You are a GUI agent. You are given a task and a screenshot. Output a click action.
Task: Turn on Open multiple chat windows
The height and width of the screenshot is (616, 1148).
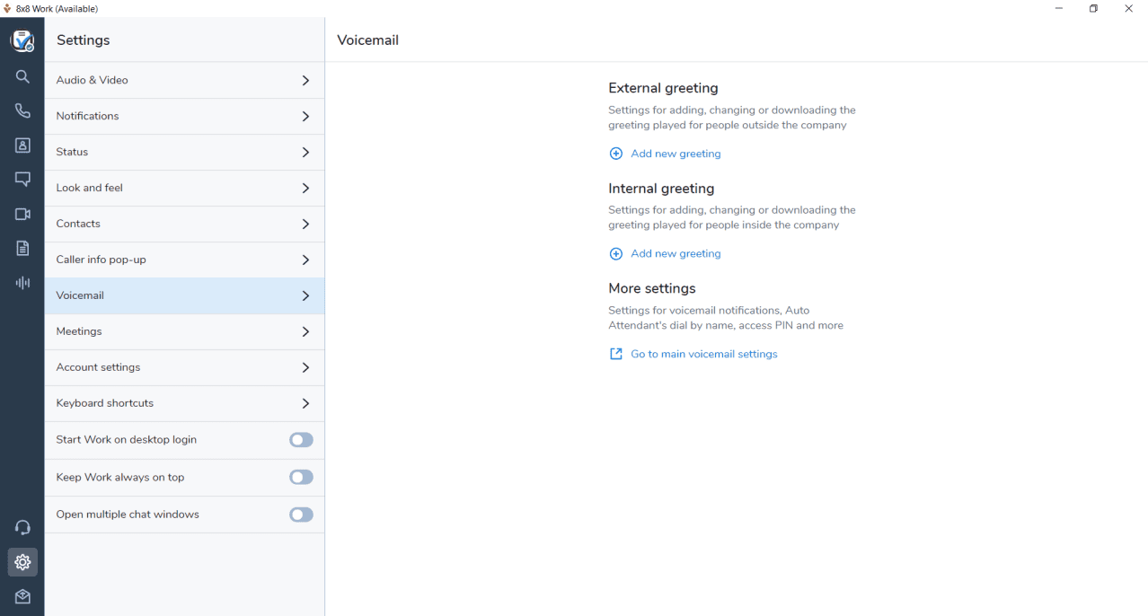[301, 515]
